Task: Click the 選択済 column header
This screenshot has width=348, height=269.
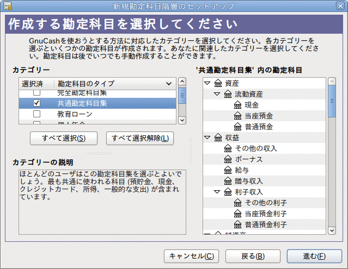Action: click(x=36, y=83)
